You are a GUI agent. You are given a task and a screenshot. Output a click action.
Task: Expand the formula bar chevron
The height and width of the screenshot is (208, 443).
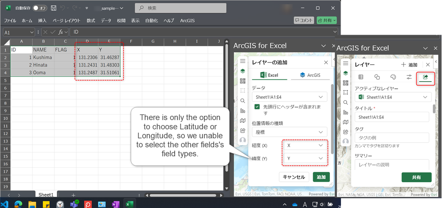[335, 32]
